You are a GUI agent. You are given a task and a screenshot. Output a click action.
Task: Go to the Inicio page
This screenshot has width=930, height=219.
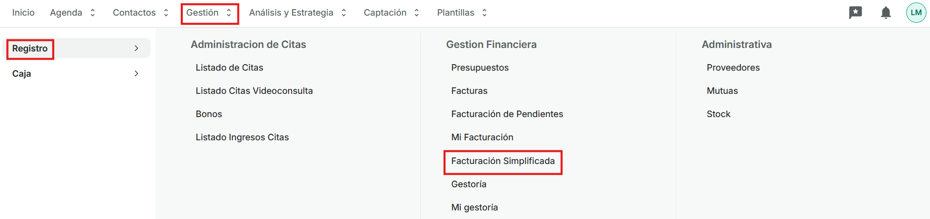23,13
